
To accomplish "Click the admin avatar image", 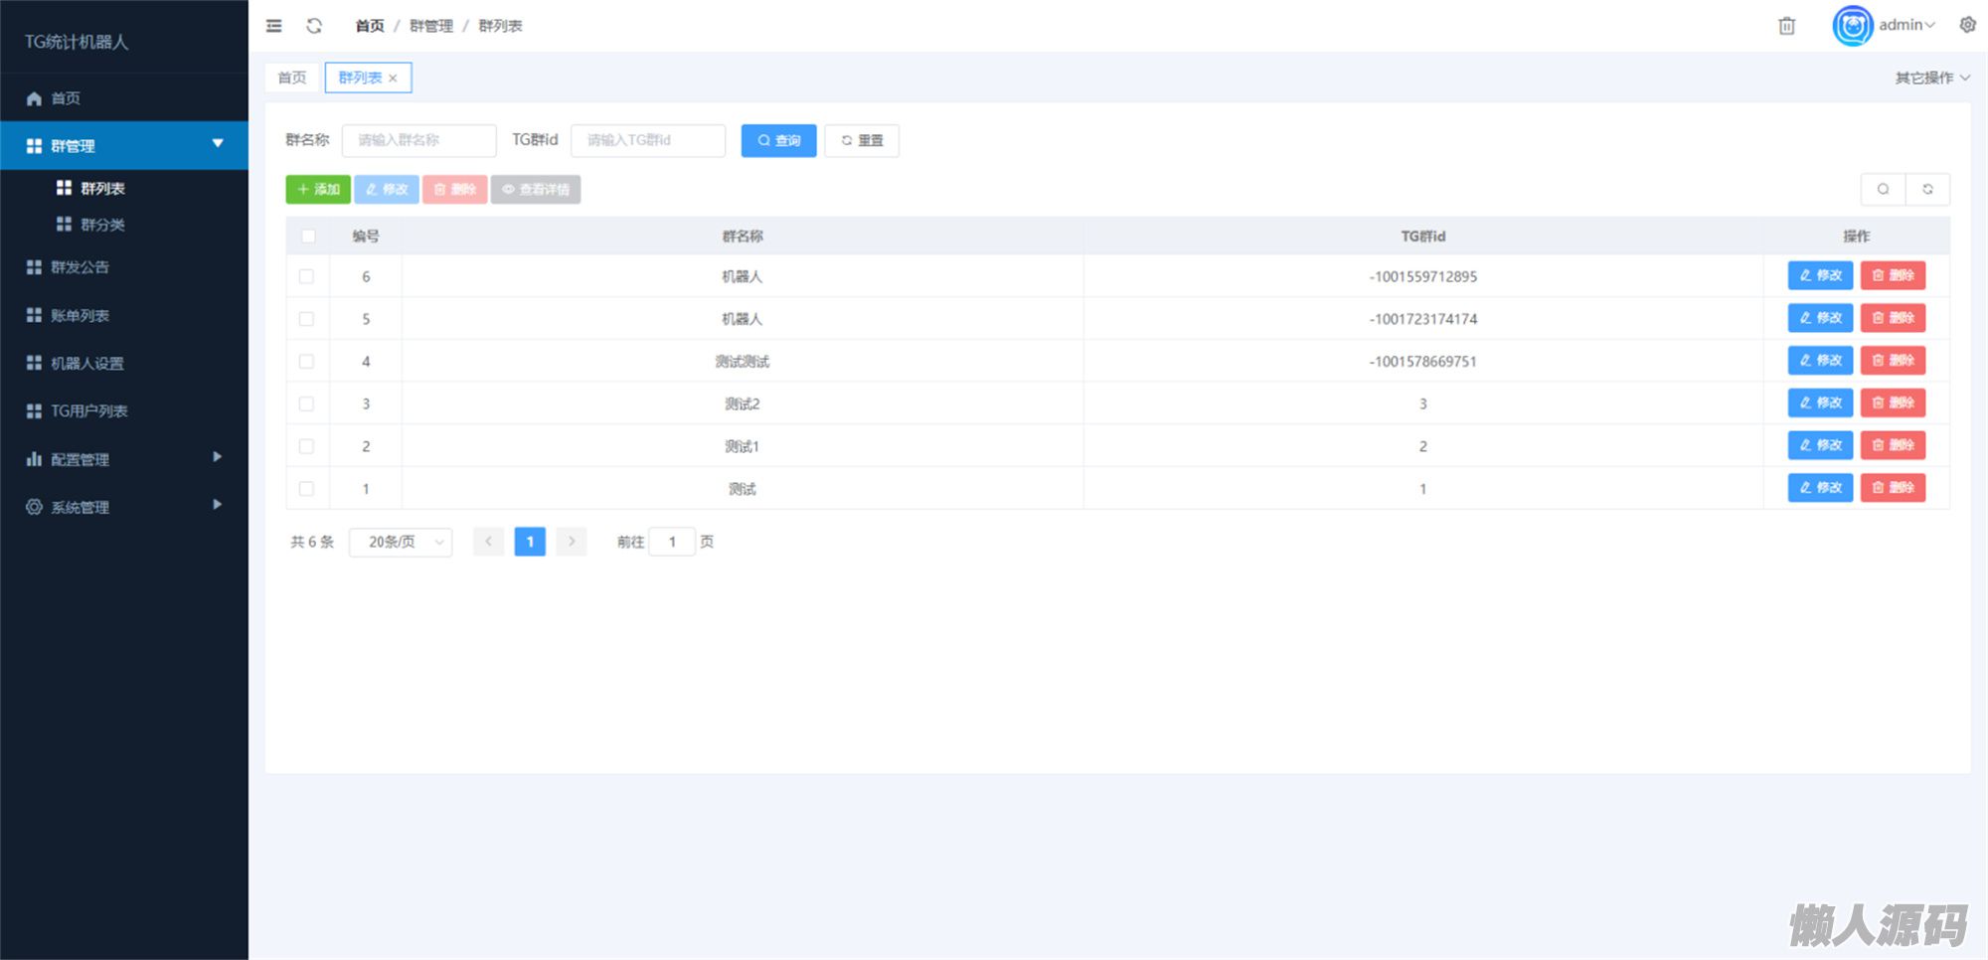I will coord(1852,26).
